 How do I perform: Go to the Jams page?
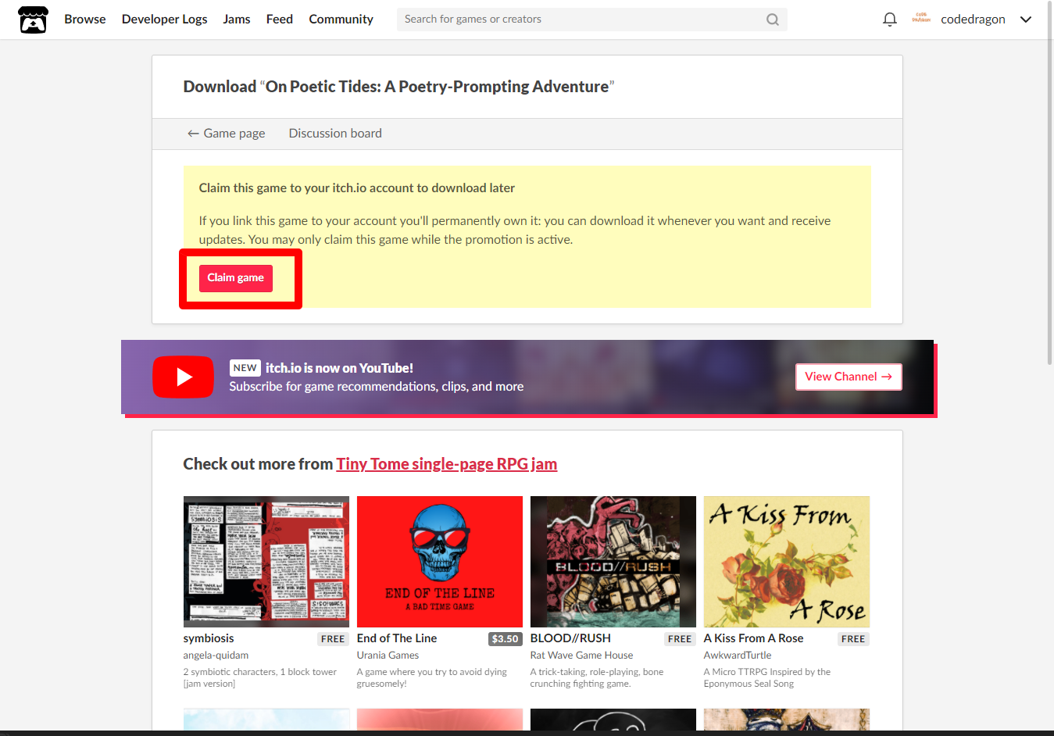(237, 20)
